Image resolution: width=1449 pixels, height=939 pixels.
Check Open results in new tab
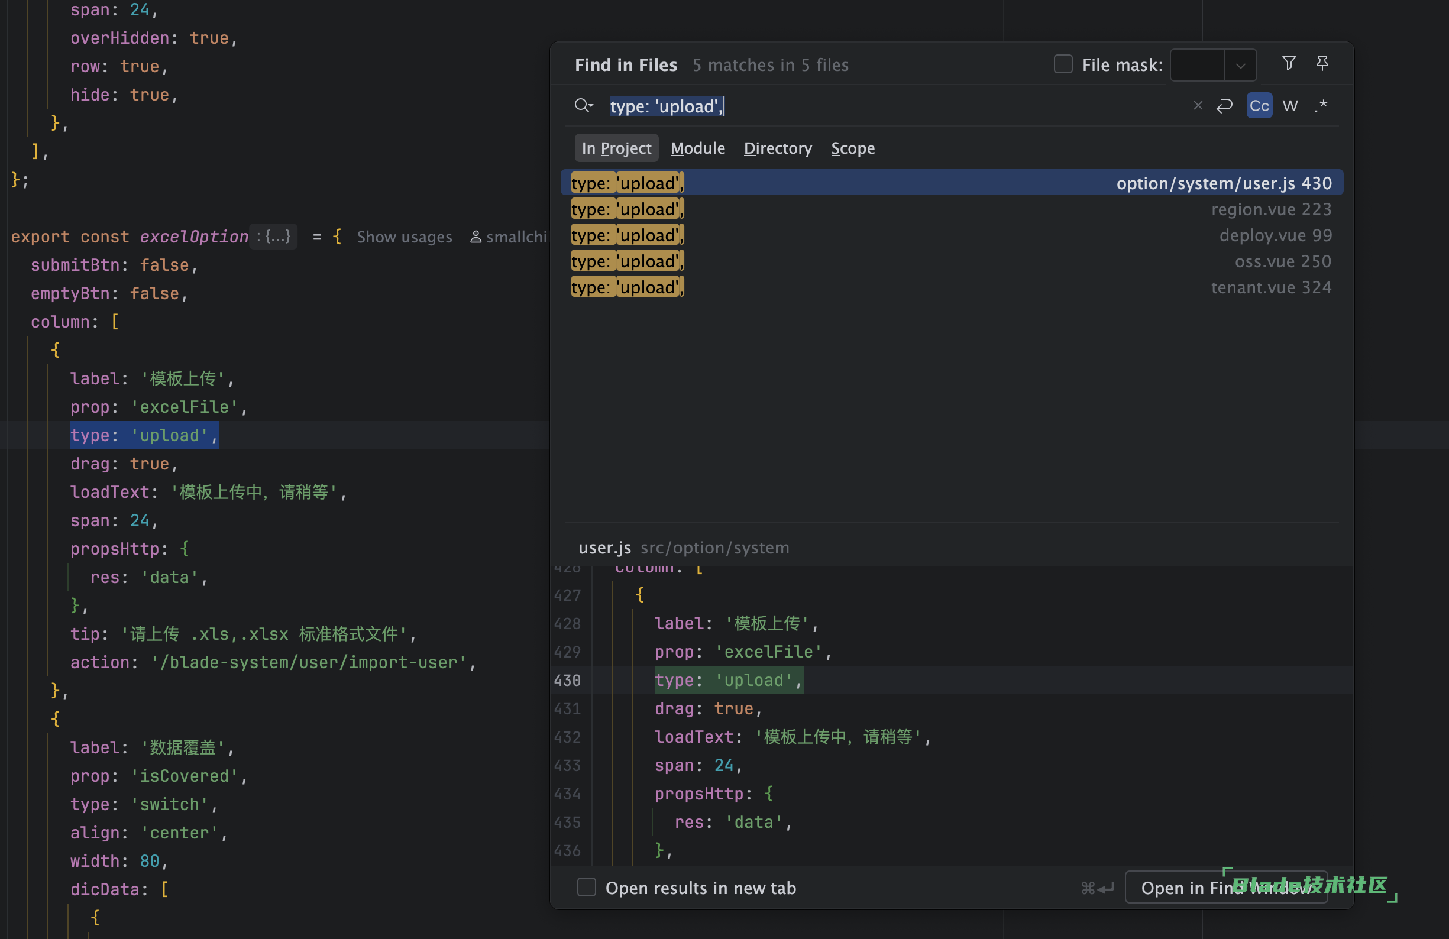point(586,888)
